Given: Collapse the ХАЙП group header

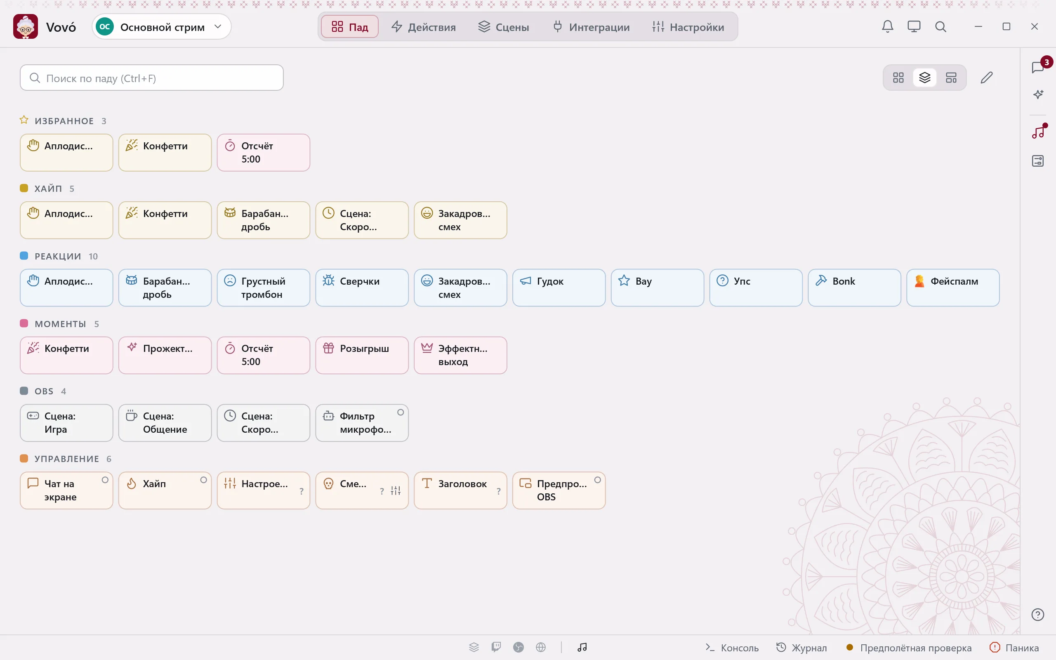Looking at the screenshot, I should (47, 189).
